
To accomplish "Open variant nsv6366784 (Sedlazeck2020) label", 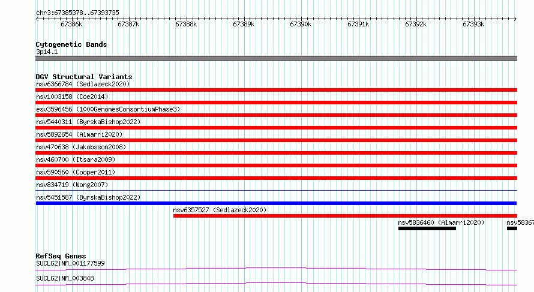I will point(83,84).
